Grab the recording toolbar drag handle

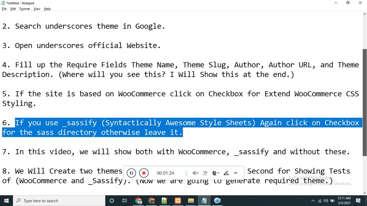click(186, 173)
